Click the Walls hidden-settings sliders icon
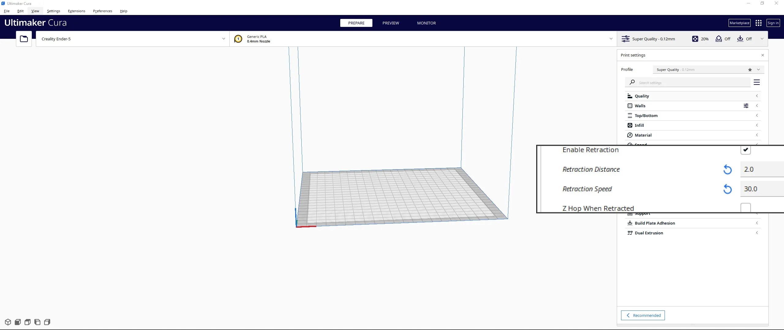Image resolution: width=784 pixels, height=330 pixels. coord(746,106)
